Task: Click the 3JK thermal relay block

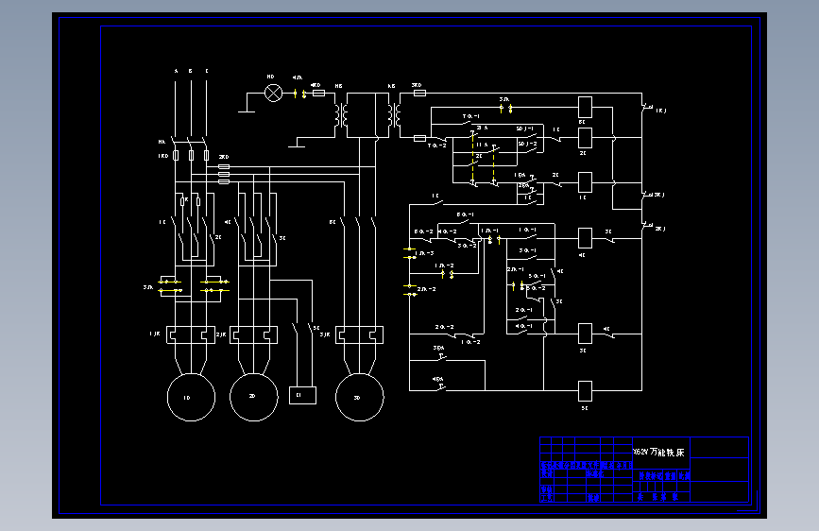Action: tap(359, 335)
